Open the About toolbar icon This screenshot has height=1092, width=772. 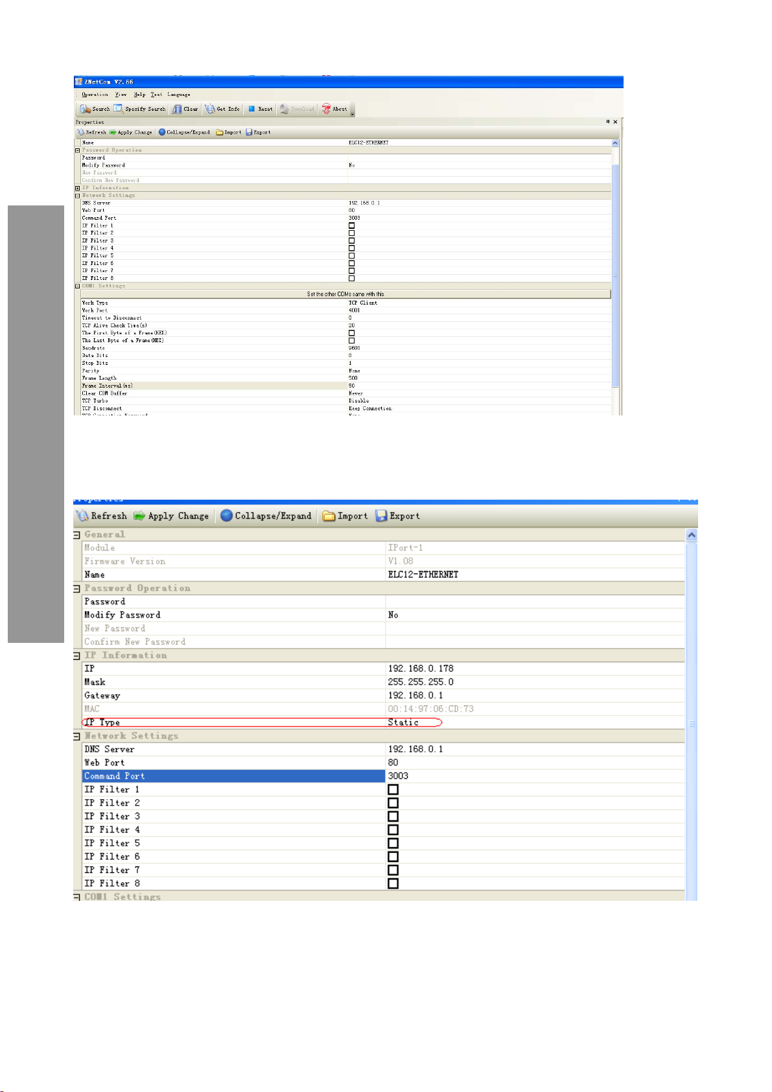(327, 109)
